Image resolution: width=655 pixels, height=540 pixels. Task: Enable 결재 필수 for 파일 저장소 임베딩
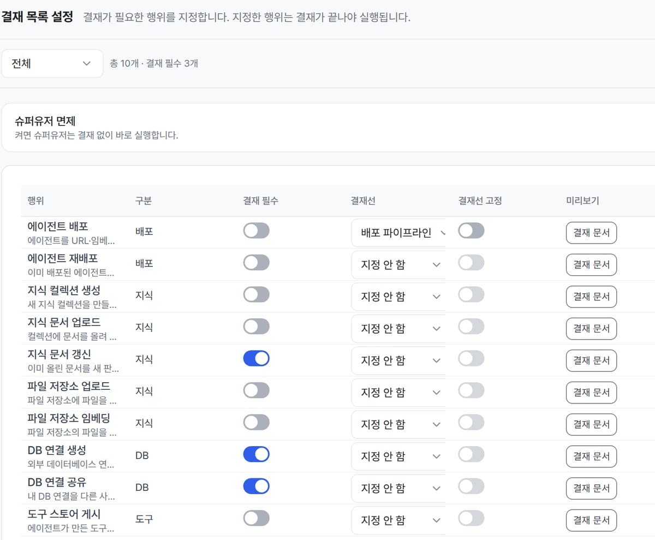[x=256, y=423]
